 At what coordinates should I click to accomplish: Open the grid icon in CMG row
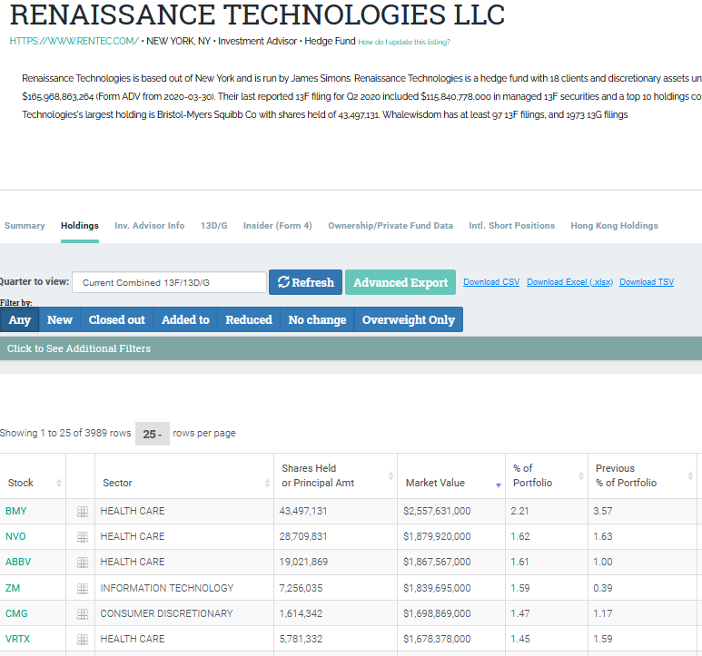coord(83,614)
